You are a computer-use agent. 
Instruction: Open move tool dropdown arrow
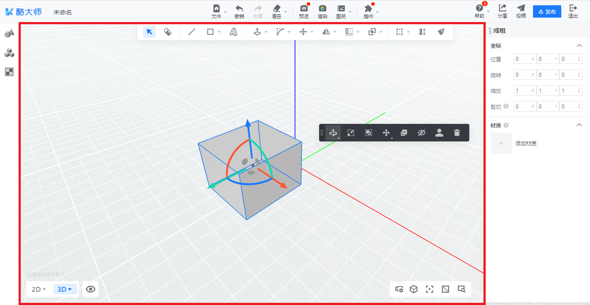(x=312, y=32)
